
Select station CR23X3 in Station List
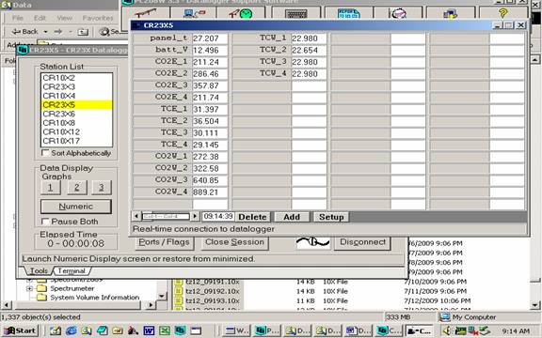pos(77,86)
